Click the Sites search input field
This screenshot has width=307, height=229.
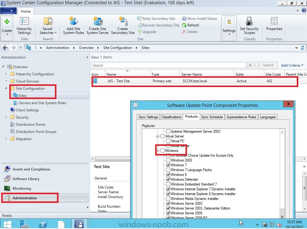(x=169, y=65)
